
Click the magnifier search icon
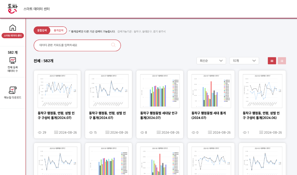click(113, 45)
